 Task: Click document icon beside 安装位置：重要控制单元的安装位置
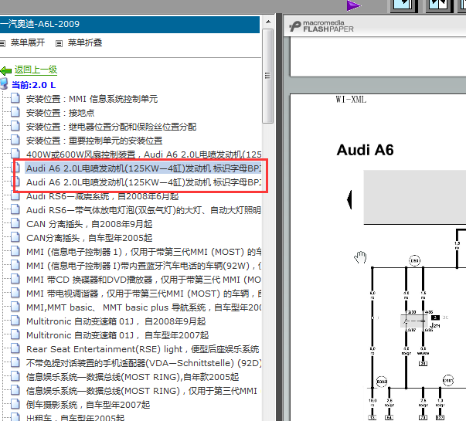[x=15, y=140]
